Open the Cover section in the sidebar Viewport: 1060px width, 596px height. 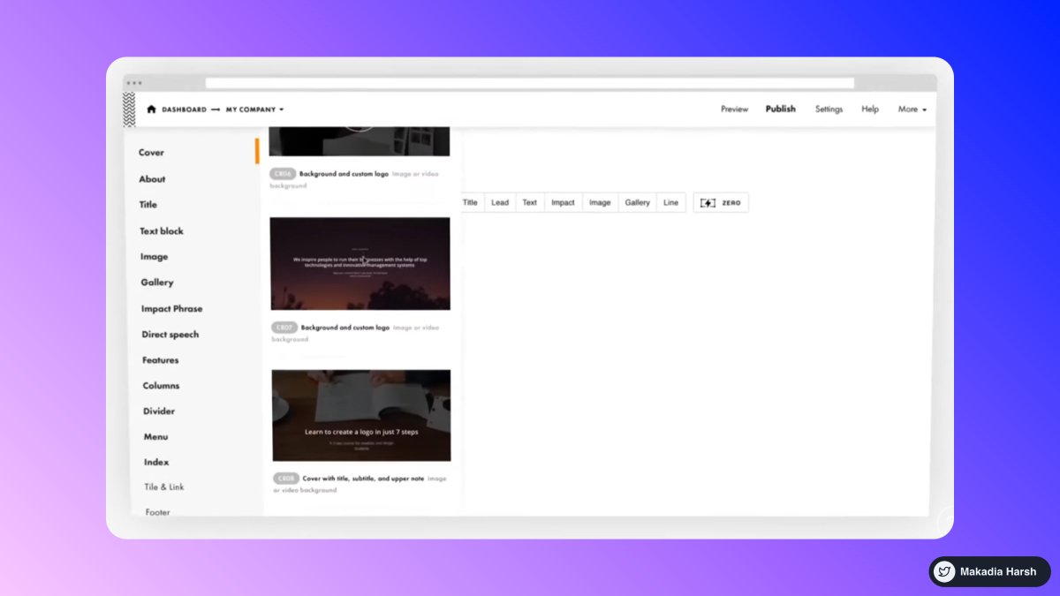[x=151, y=152]
